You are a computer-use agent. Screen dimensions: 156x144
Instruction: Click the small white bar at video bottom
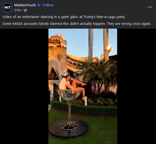[108, 142]
